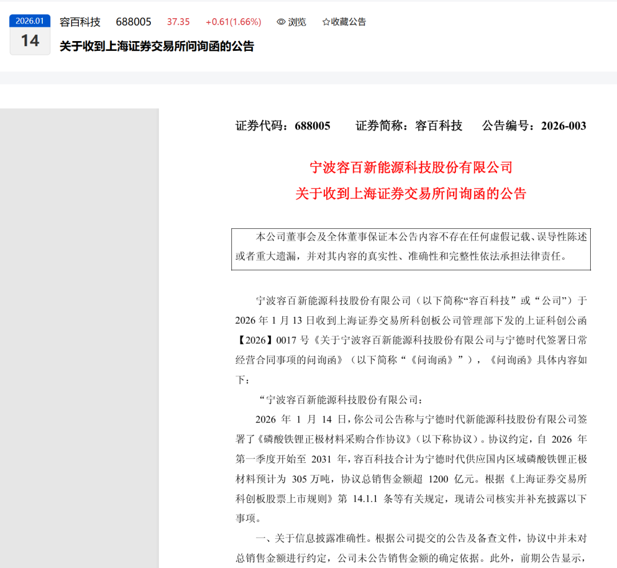The height and width of the screenshot is (568, 617).
Task: Click line 或者重大遗漏，并对其内容的真实性
Action: [x=402, y=256]
